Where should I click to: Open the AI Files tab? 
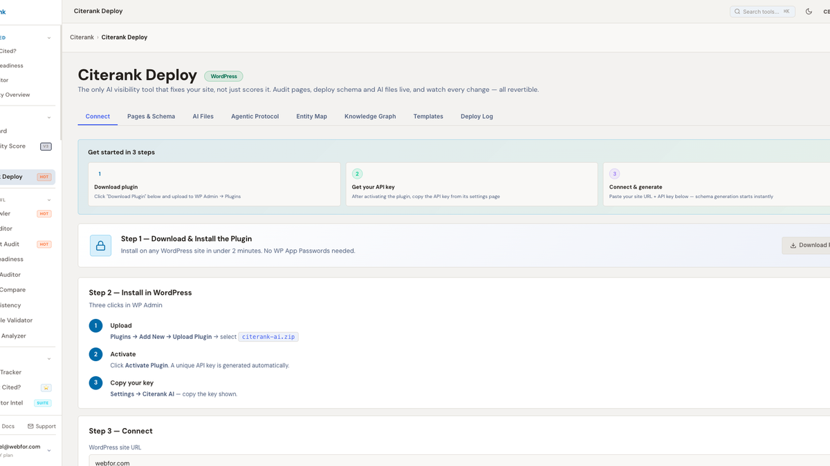click(203, 116)
